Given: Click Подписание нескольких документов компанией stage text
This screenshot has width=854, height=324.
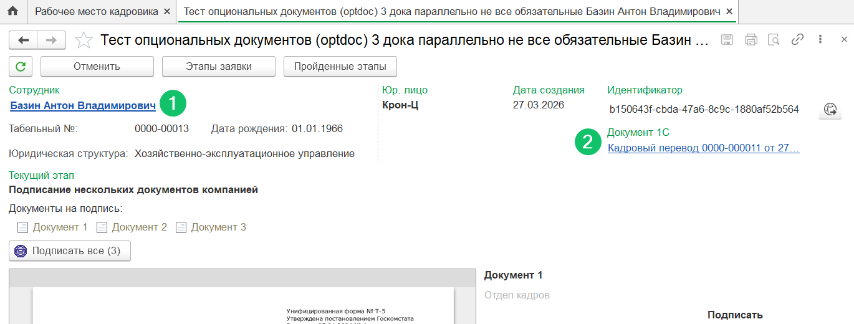Looking at the screenshot, I should [133, 189].
